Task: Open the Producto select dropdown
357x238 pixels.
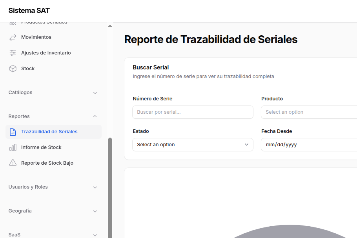Action: [309, 112]
